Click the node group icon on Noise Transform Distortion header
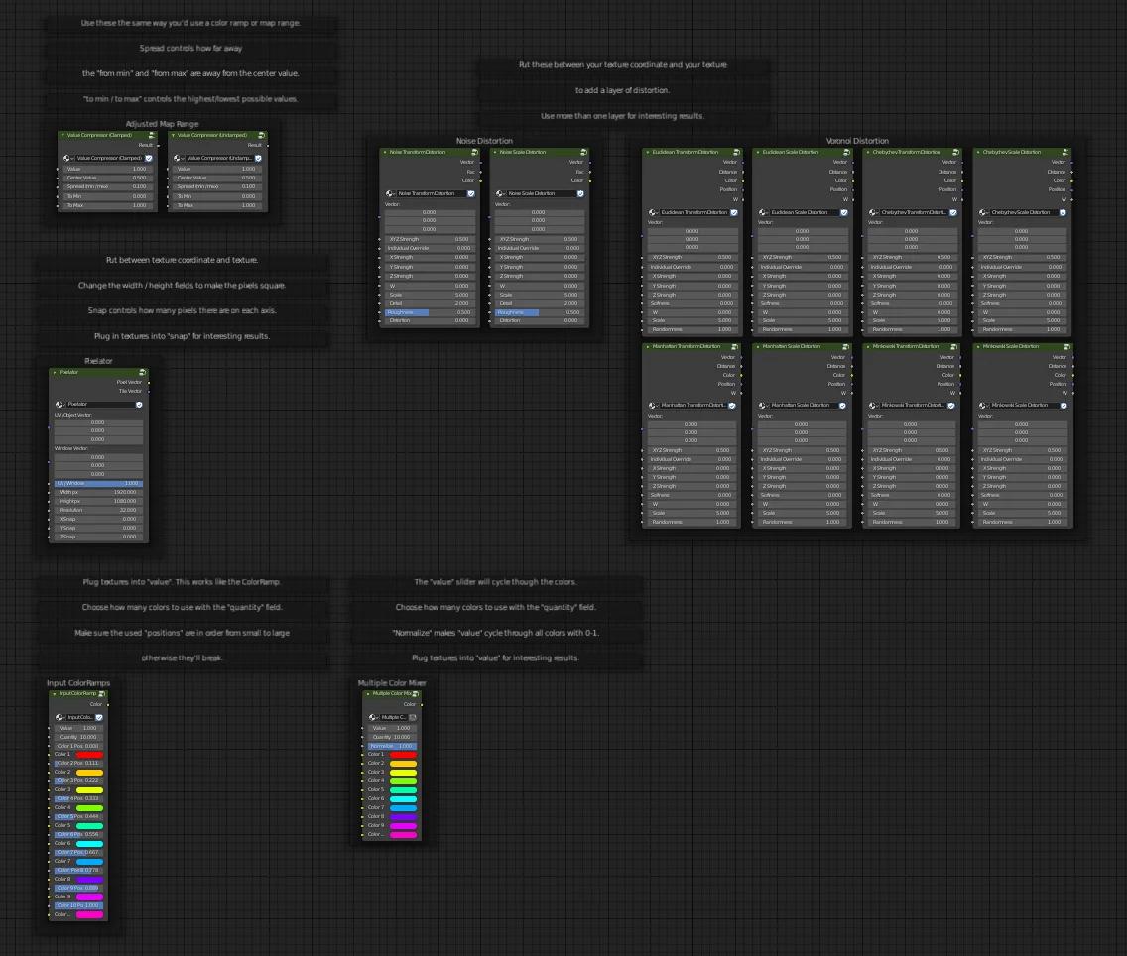The width and height of the screenshot is (1127, 956). tap(475, 152)
